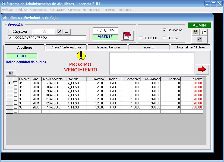
Task: Click the Moneda column header
Action: pos(77,79)
